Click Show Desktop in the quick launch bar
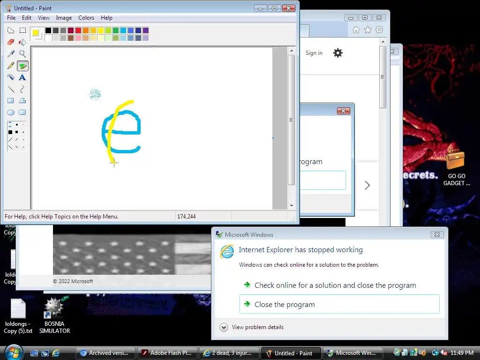The image size is (480, 360). (x=34, y=353)
